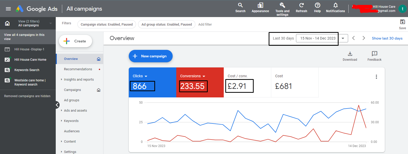Open the Clicks metric dropdown
408x154 pixels.
(146, 76)
